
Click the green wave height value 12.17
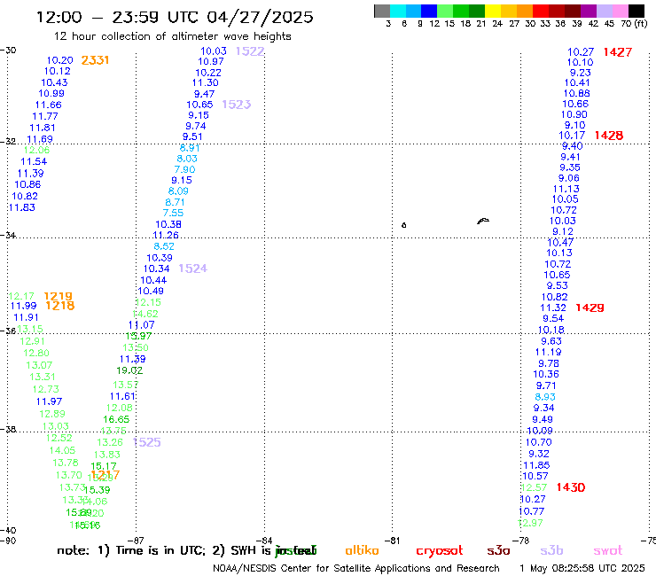[x=21, y=297]
